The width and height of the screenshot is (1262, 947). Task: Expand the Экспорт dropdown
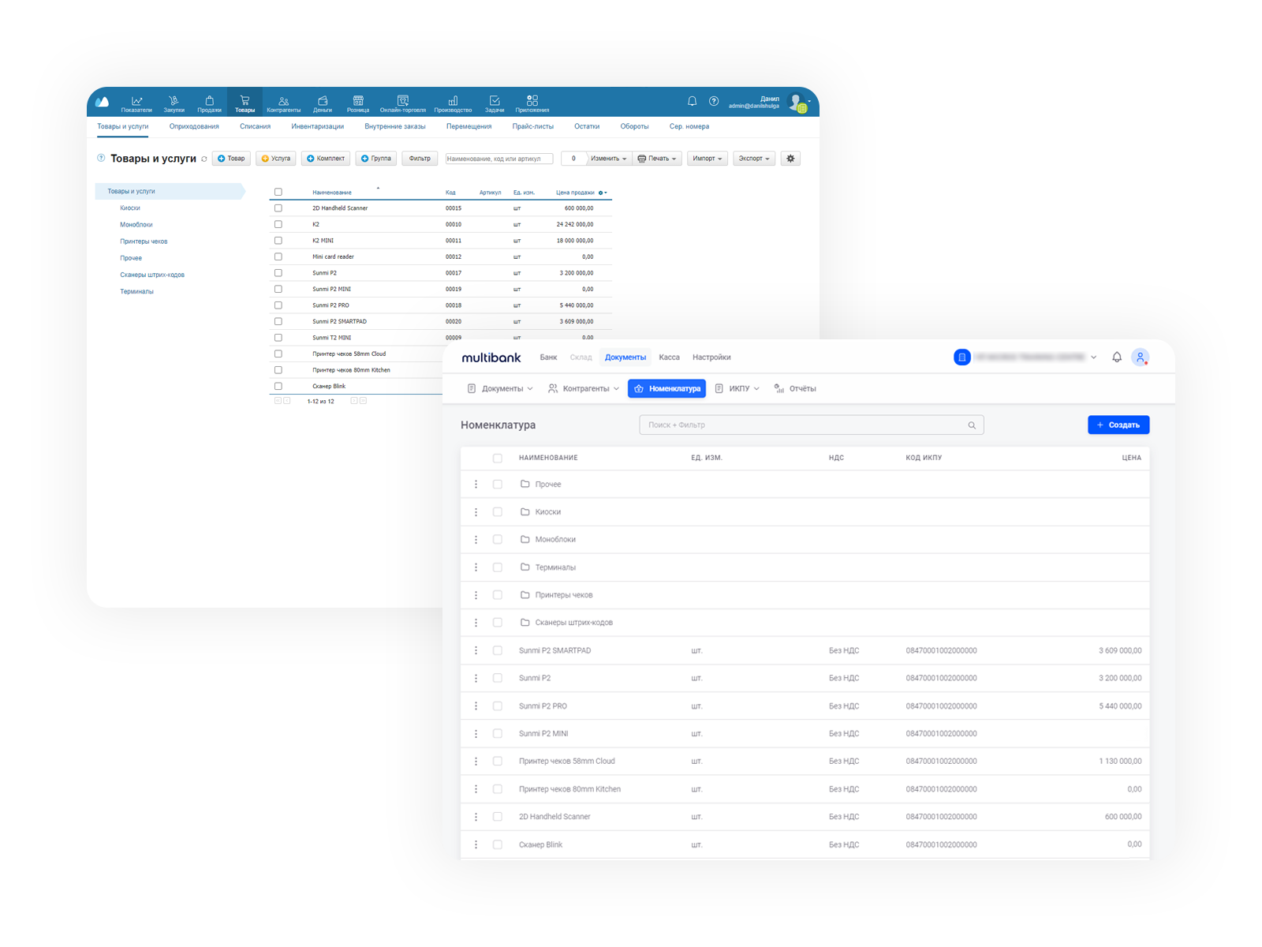point(754,159)
